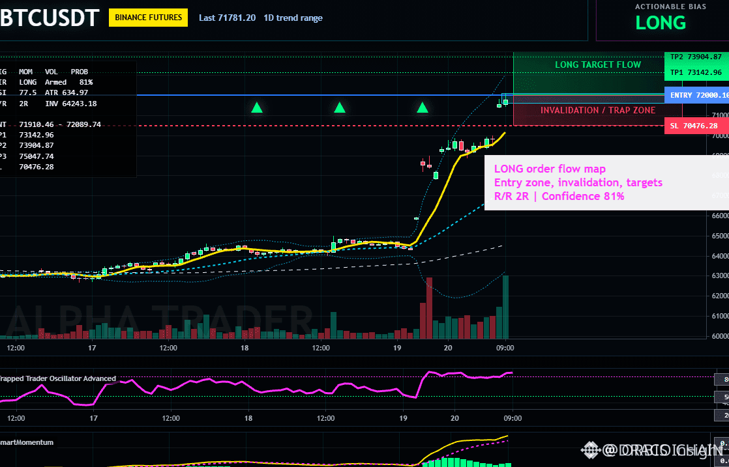Select the 20 date label on main chart time axis

448,347
